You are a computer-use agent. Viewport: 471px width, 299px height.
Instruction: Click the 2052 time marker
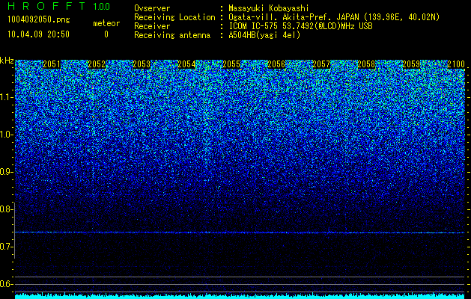pos(97,64)
